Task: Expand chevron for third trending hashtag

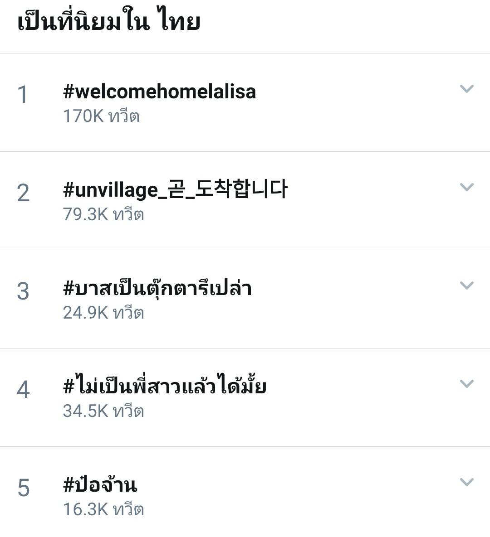Action: pyautogui.click(x=466, y=285)
